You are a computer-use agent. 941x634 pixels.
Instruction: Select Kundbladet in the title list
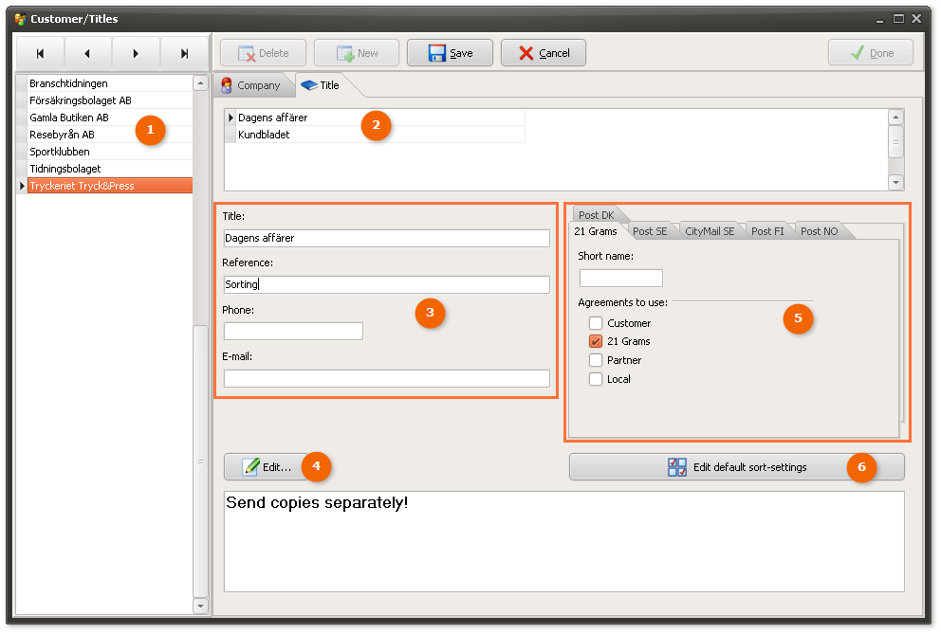tap(264, 135)
